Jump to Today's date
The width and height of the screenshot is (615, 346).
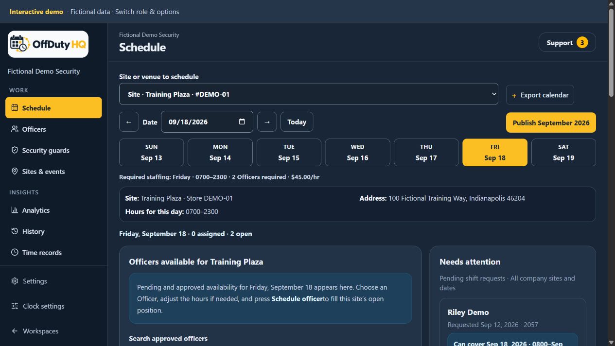(x=297, y=122)
